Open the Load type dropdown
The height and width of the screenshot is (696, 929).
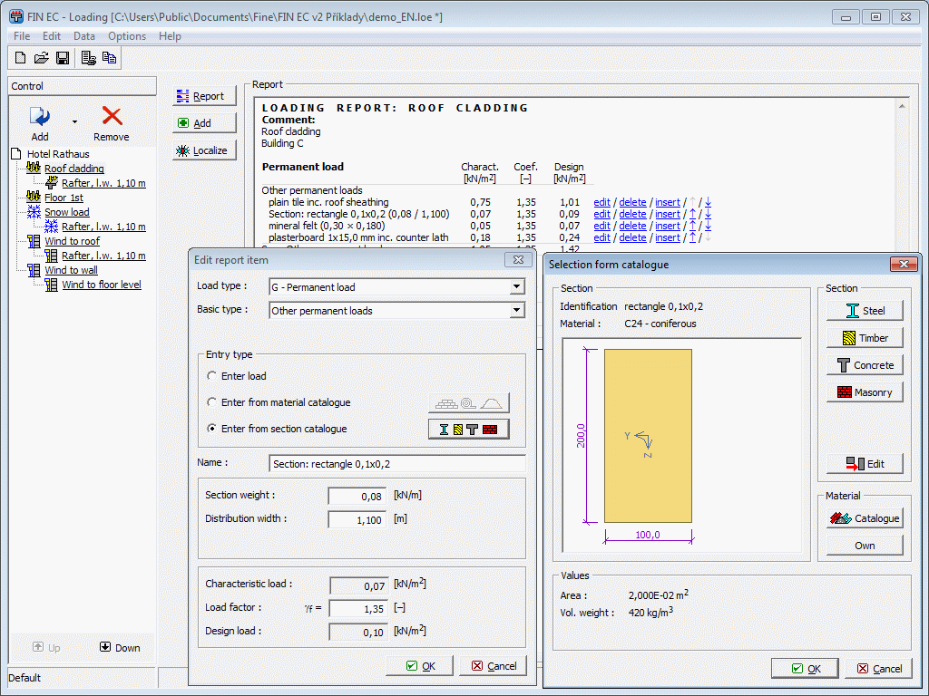(x=517, y=286)
